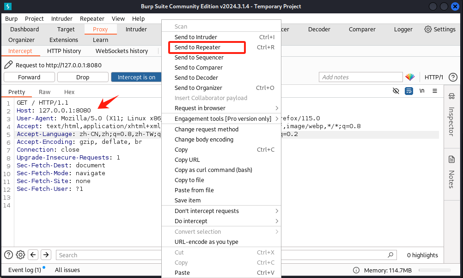Viewport: 463px width, 278px height.
Task: Open the Decoder tab
Action: coord(319,29)
